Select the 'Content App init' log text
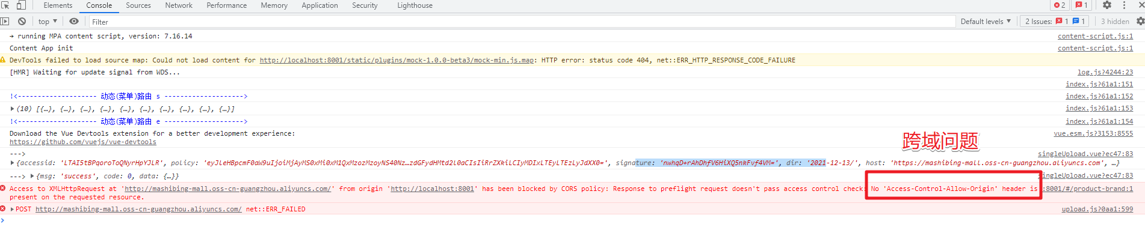 [x=41, y=48]
